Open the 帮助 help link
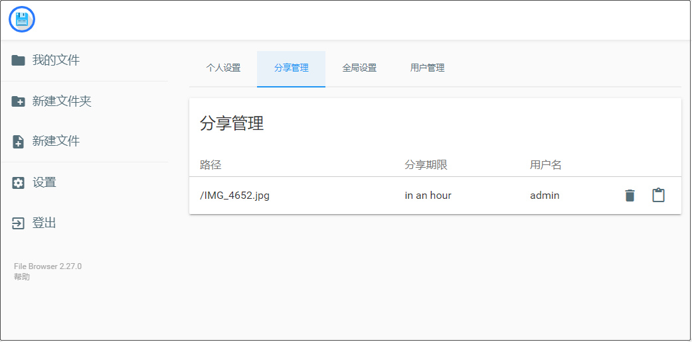692x342 pixels. pos(22,277)
